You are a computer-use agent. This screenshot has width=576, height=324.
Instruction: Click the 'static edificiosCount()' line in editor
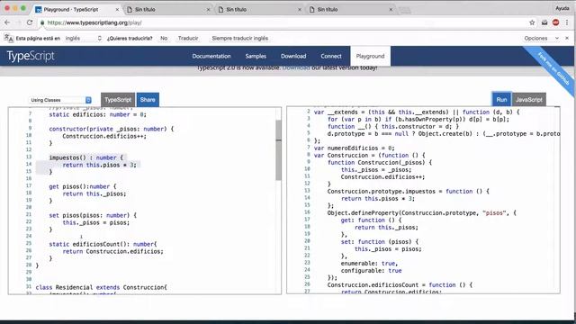(103, 244)
